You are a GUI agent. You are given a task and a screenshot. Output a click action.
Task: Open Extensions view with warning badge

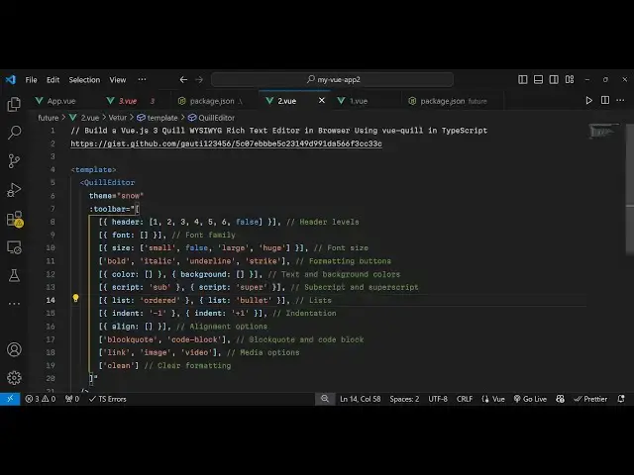coord(15,219)
